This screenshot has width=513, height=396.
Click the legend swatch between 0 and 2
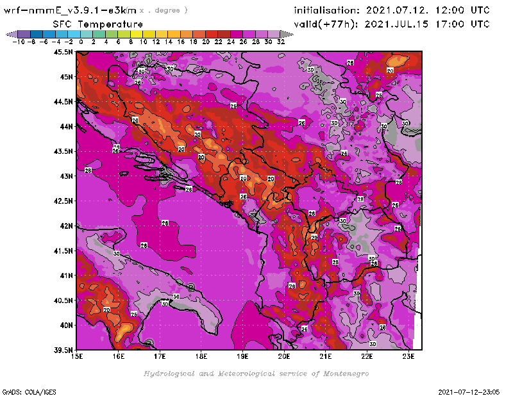tap(87, 34)
